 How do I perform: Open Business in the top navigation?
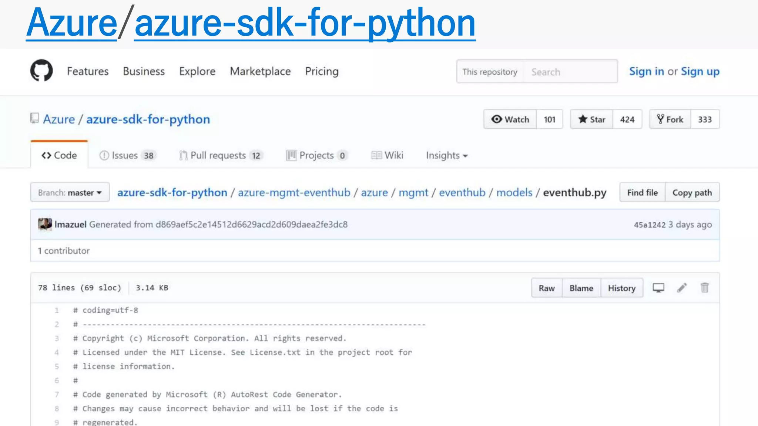pyautogui.click(x=144, y=71)
